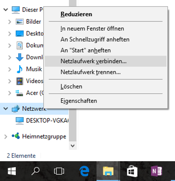Open the Windows Start menu
The height and width of the screenshot is (181, 175).
[12, 171]
